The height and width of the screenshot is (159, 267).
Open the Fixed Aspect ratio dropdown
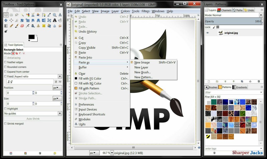[60, 76]
